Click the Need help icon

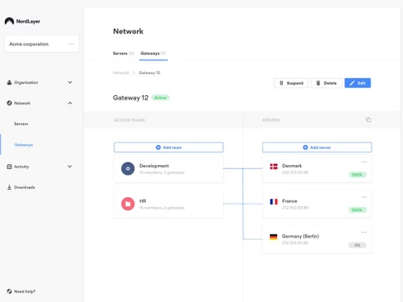point(10,292)
